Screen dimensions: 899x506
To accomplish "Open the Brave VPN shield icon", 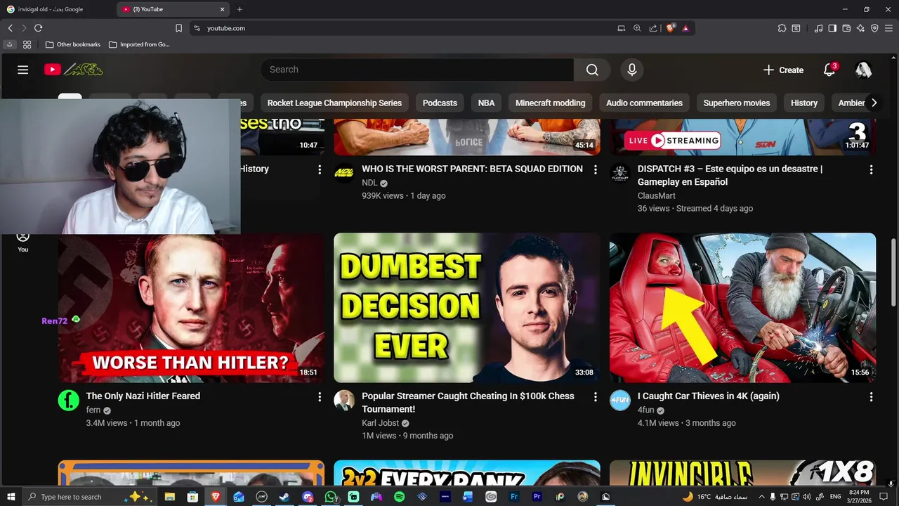I will tap(874, 28).
